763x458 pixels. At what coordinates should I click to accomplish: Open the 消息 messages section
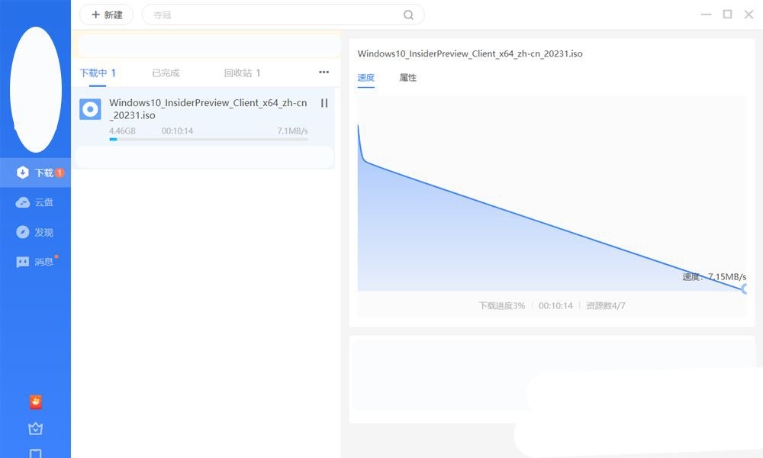pyautogui.click(x=36, y=262)
